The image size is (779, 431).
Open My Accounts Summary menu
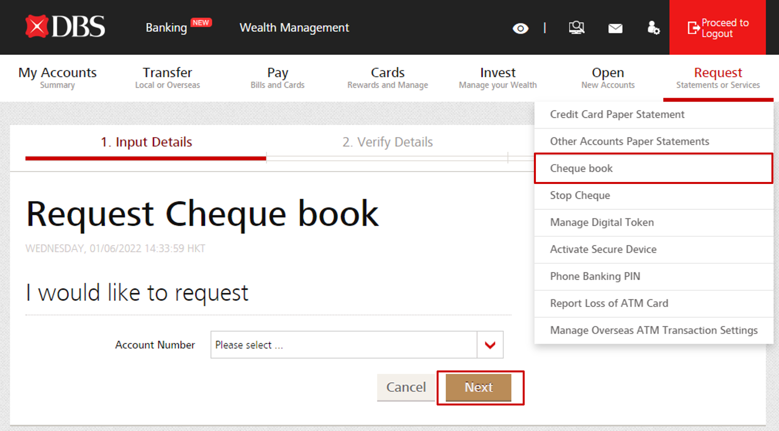point(57,78)
